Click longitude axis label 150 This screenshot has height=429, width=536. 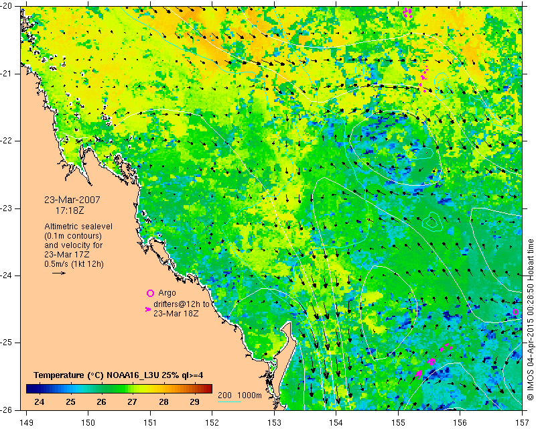88,422
